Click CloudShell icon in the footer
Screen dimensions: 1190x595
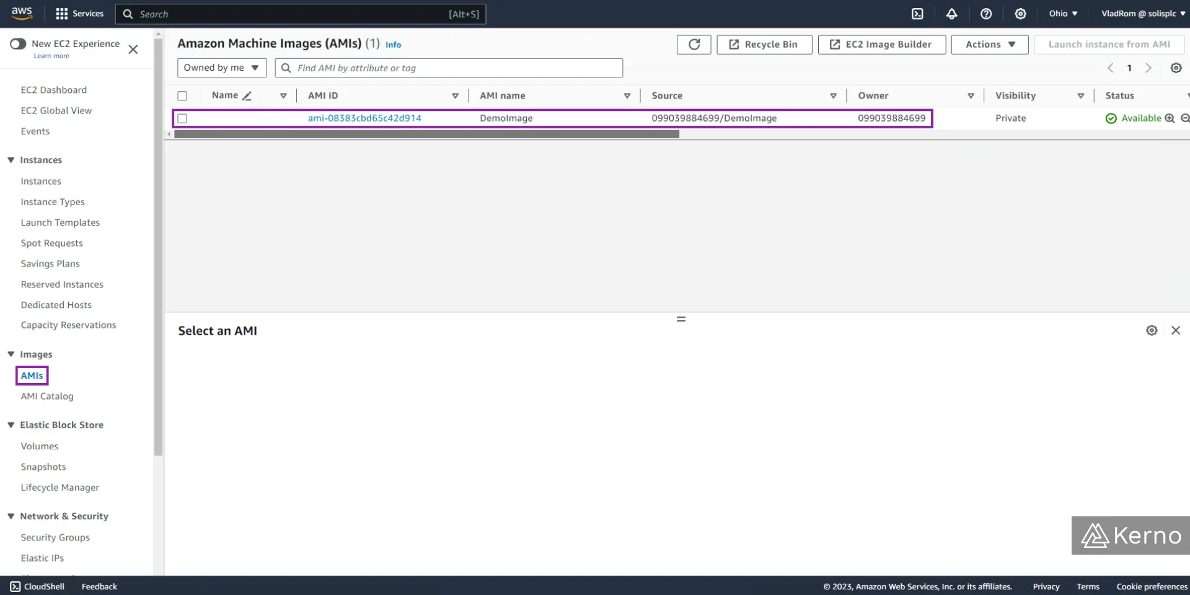pos(15,586)
